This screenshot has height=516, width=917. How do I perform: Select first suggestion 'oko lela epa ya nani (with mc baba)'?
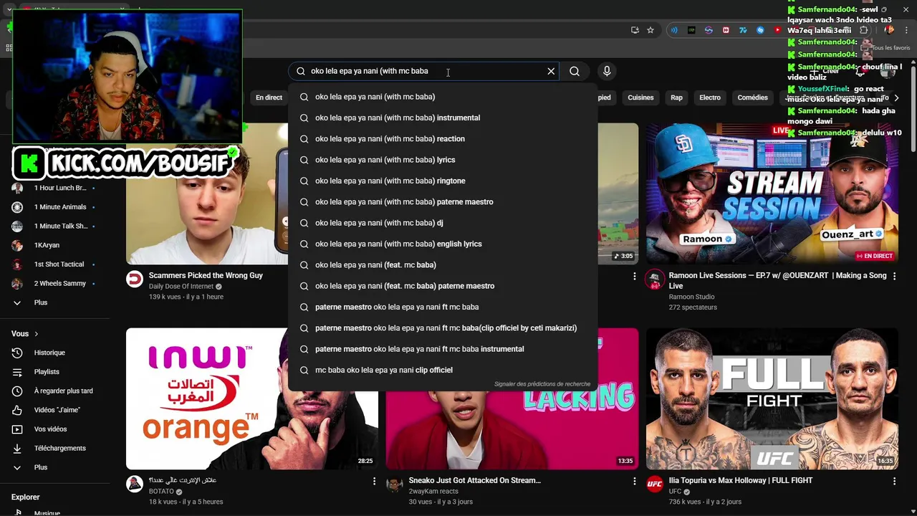(442, 97)
